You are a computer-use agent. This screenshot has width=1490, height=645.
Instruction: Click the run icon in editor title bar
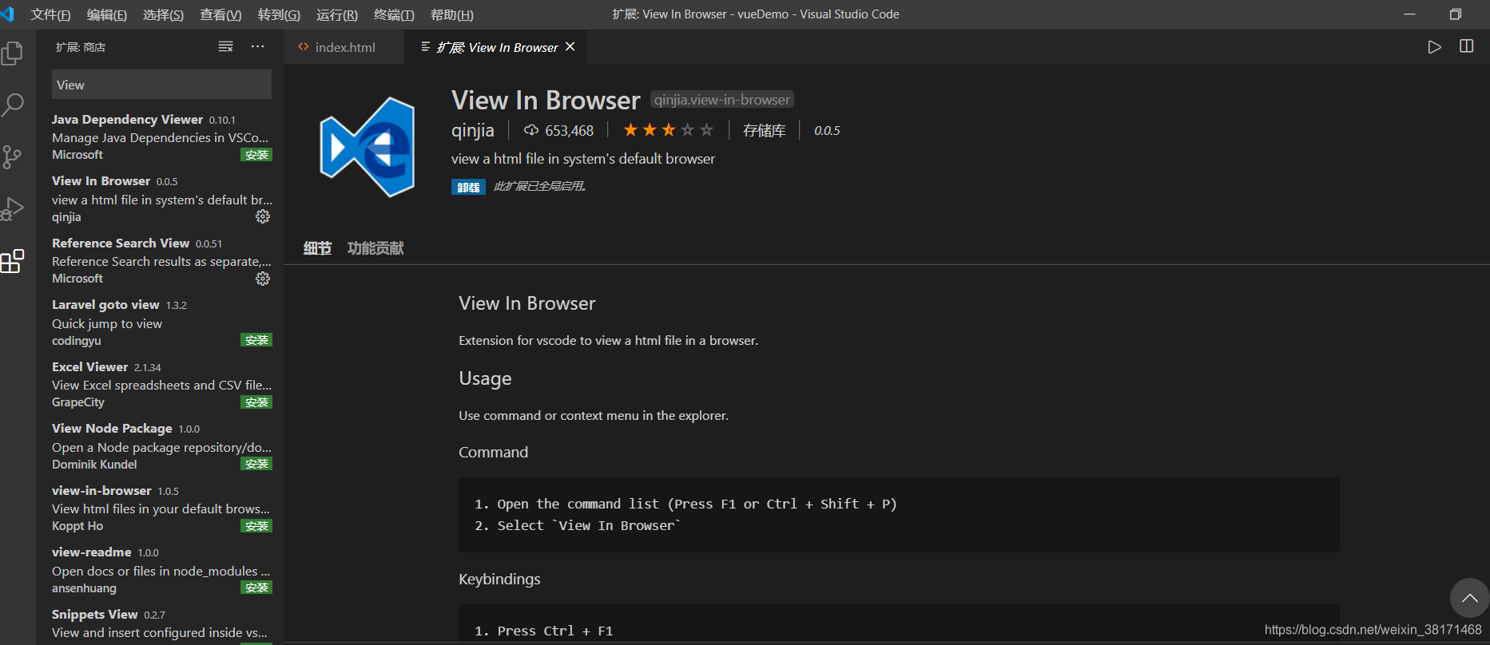pyautogui.click(x=1435, y=47)
